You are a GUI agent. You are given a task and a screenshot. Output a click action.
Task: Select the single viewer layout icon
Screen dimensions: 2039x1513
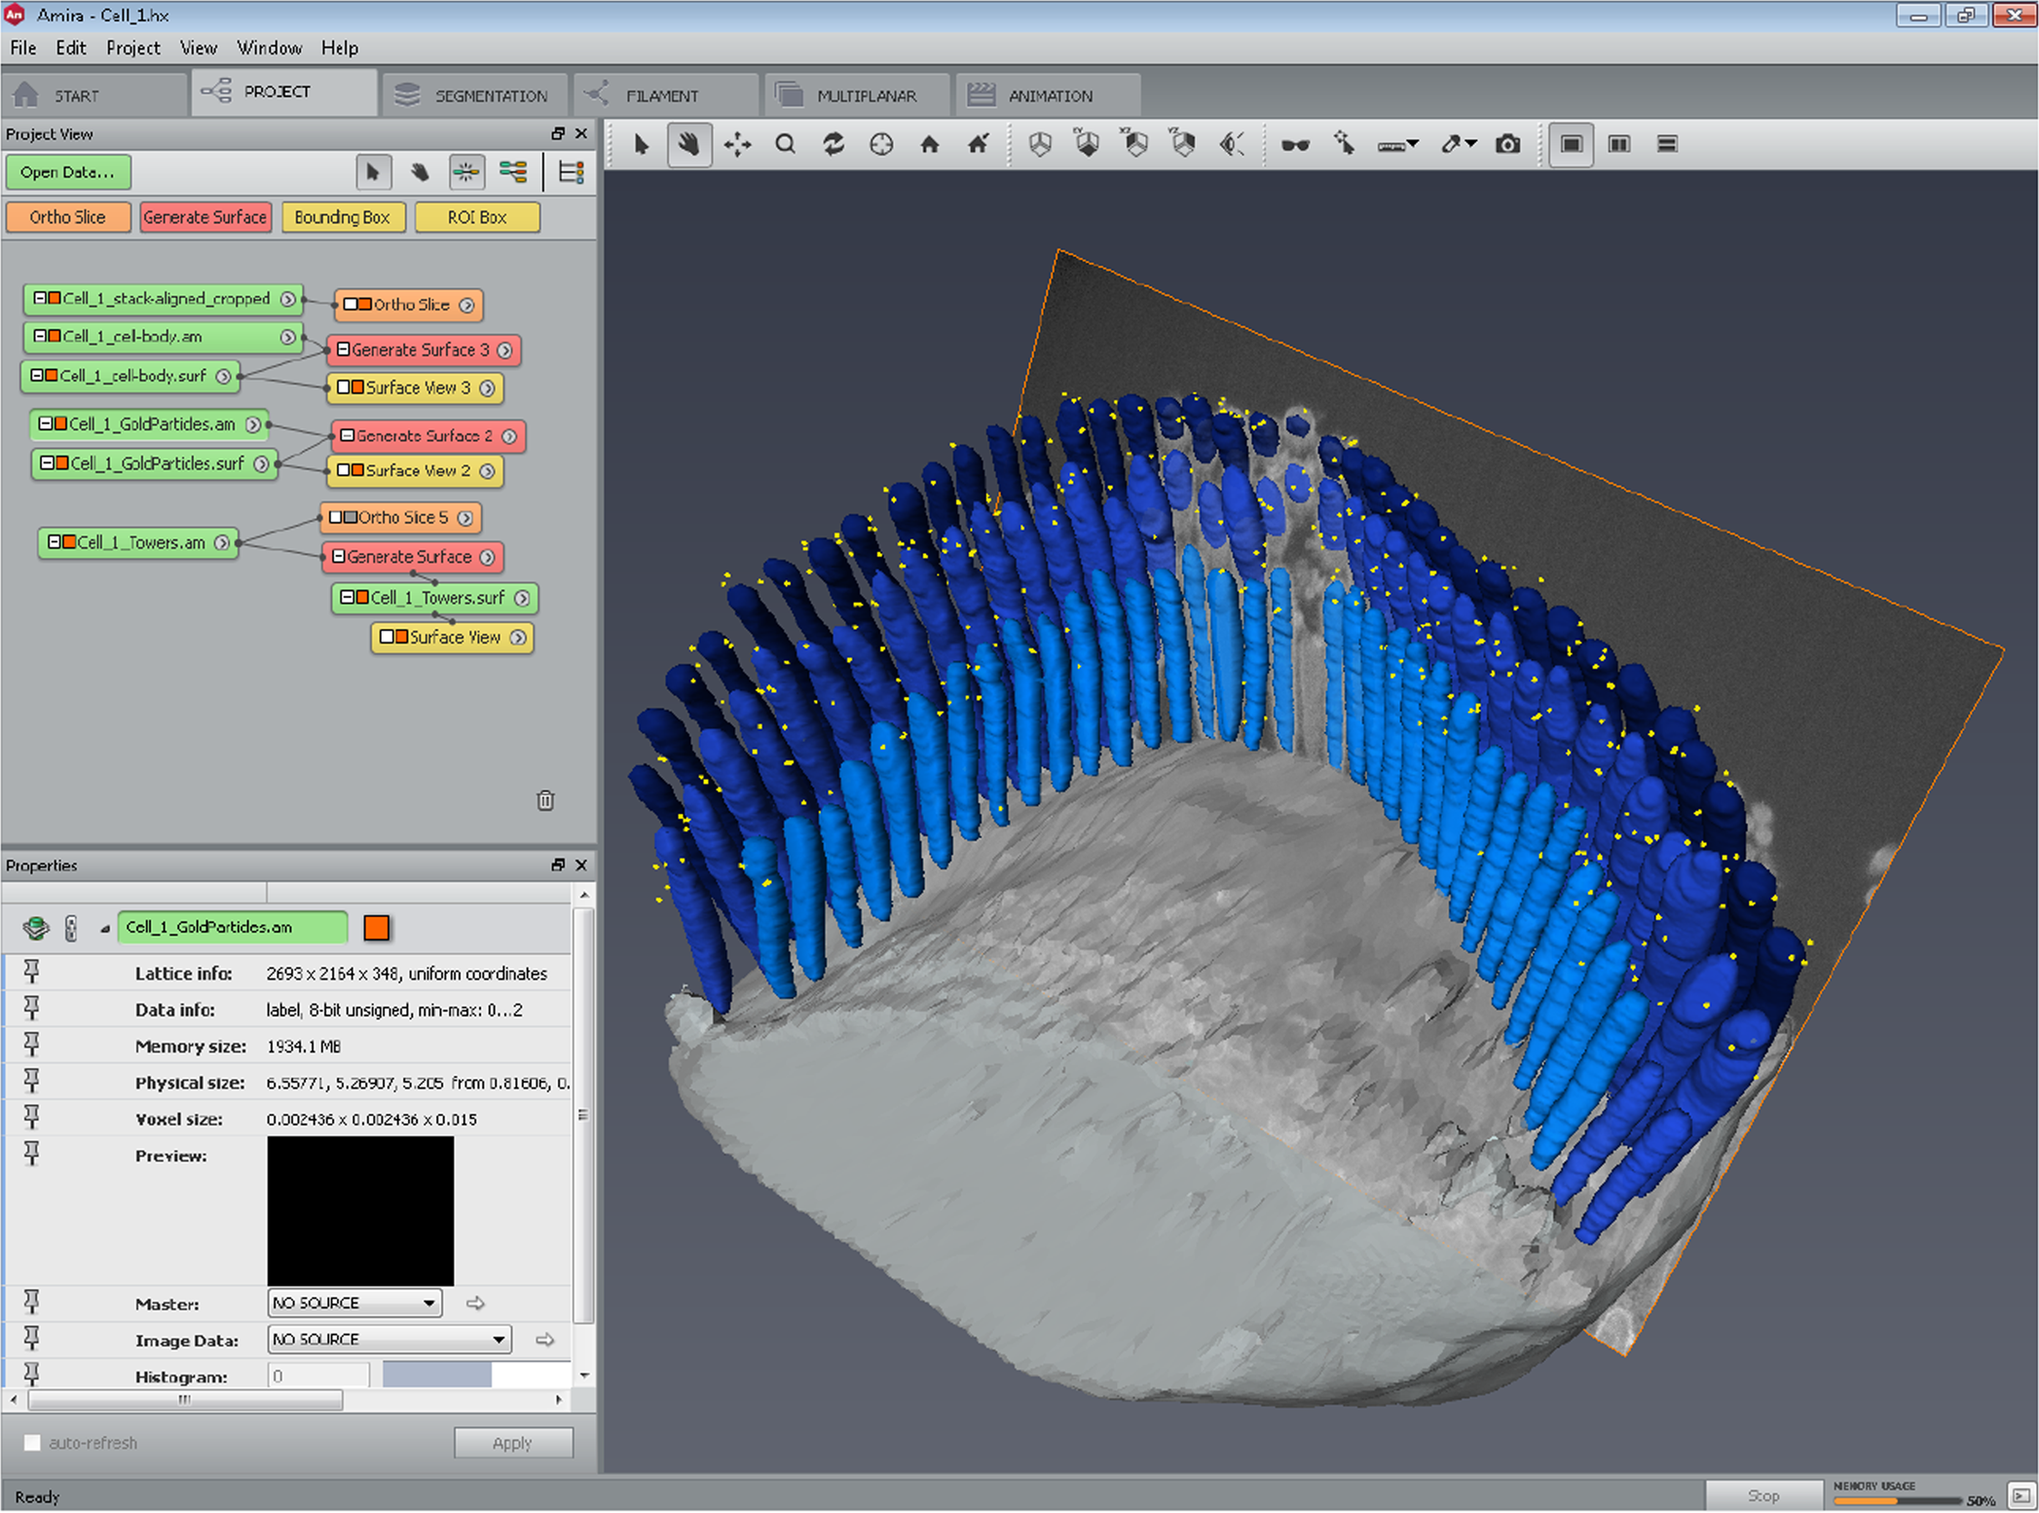coord(1571,144)
